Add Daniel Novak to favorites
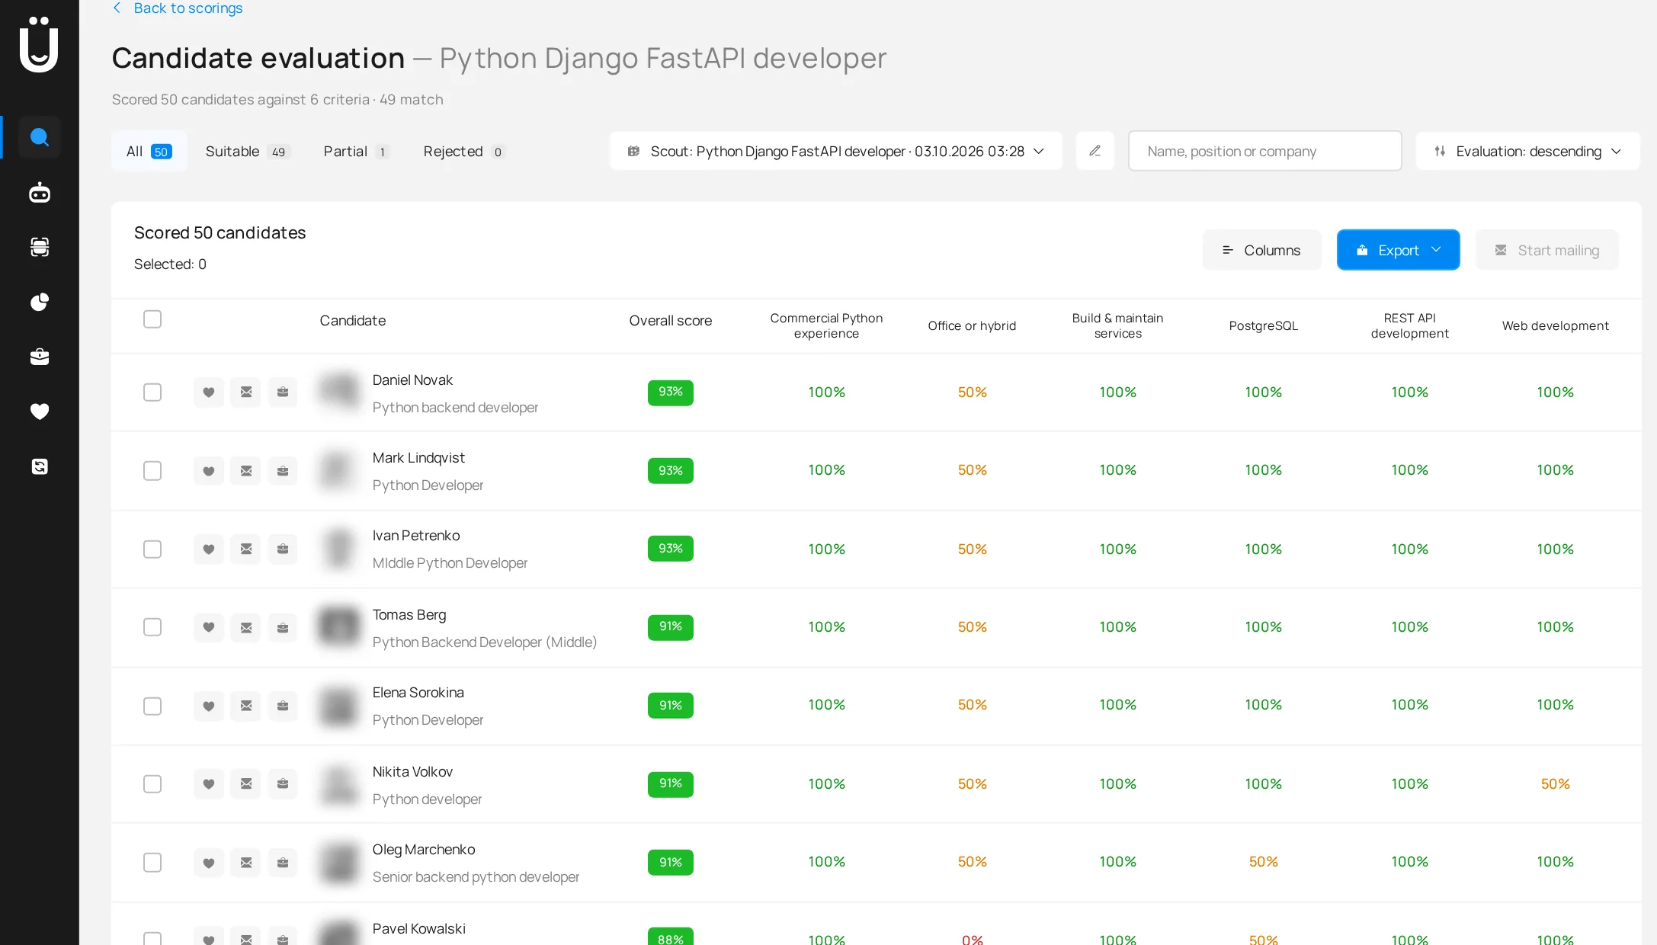Image resolution: width=1657 pixels, height=945 pixels. click(x=209, y=392)
